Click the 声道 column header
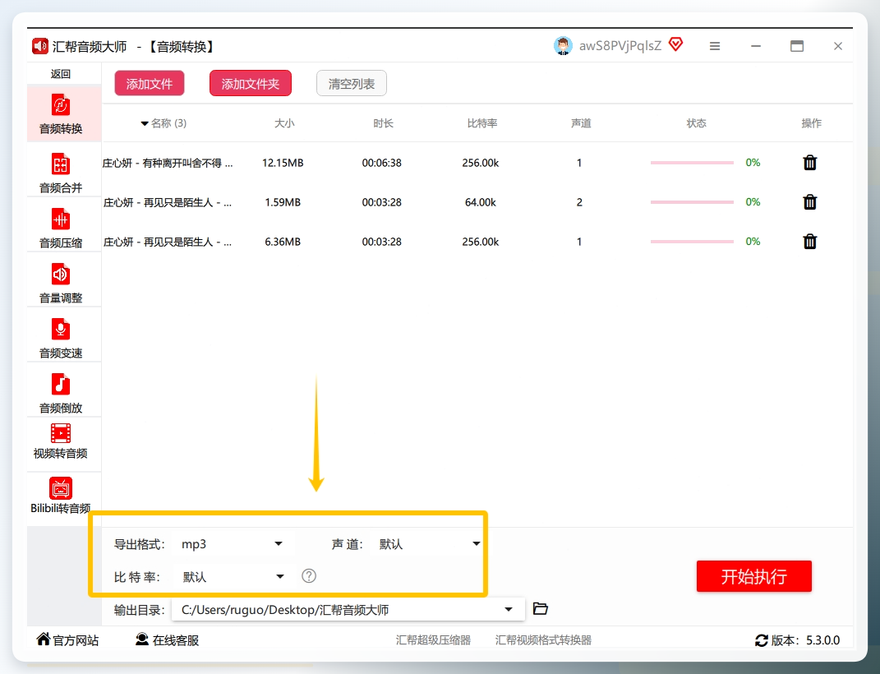Image resolution: width=880 pixels, height=674 pixels. click(x=581, y=123)
